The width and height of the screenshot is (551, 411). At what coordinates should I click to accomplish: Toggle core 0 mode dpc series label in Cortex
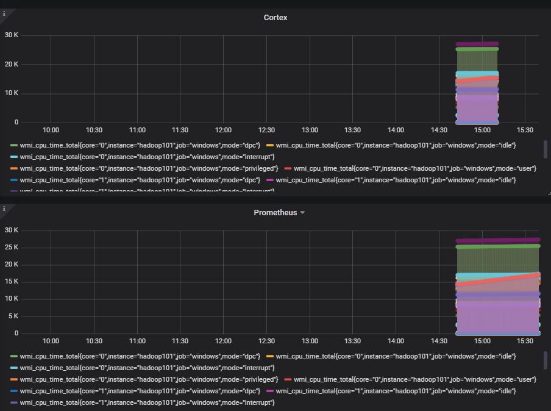[x=140, y=145]
